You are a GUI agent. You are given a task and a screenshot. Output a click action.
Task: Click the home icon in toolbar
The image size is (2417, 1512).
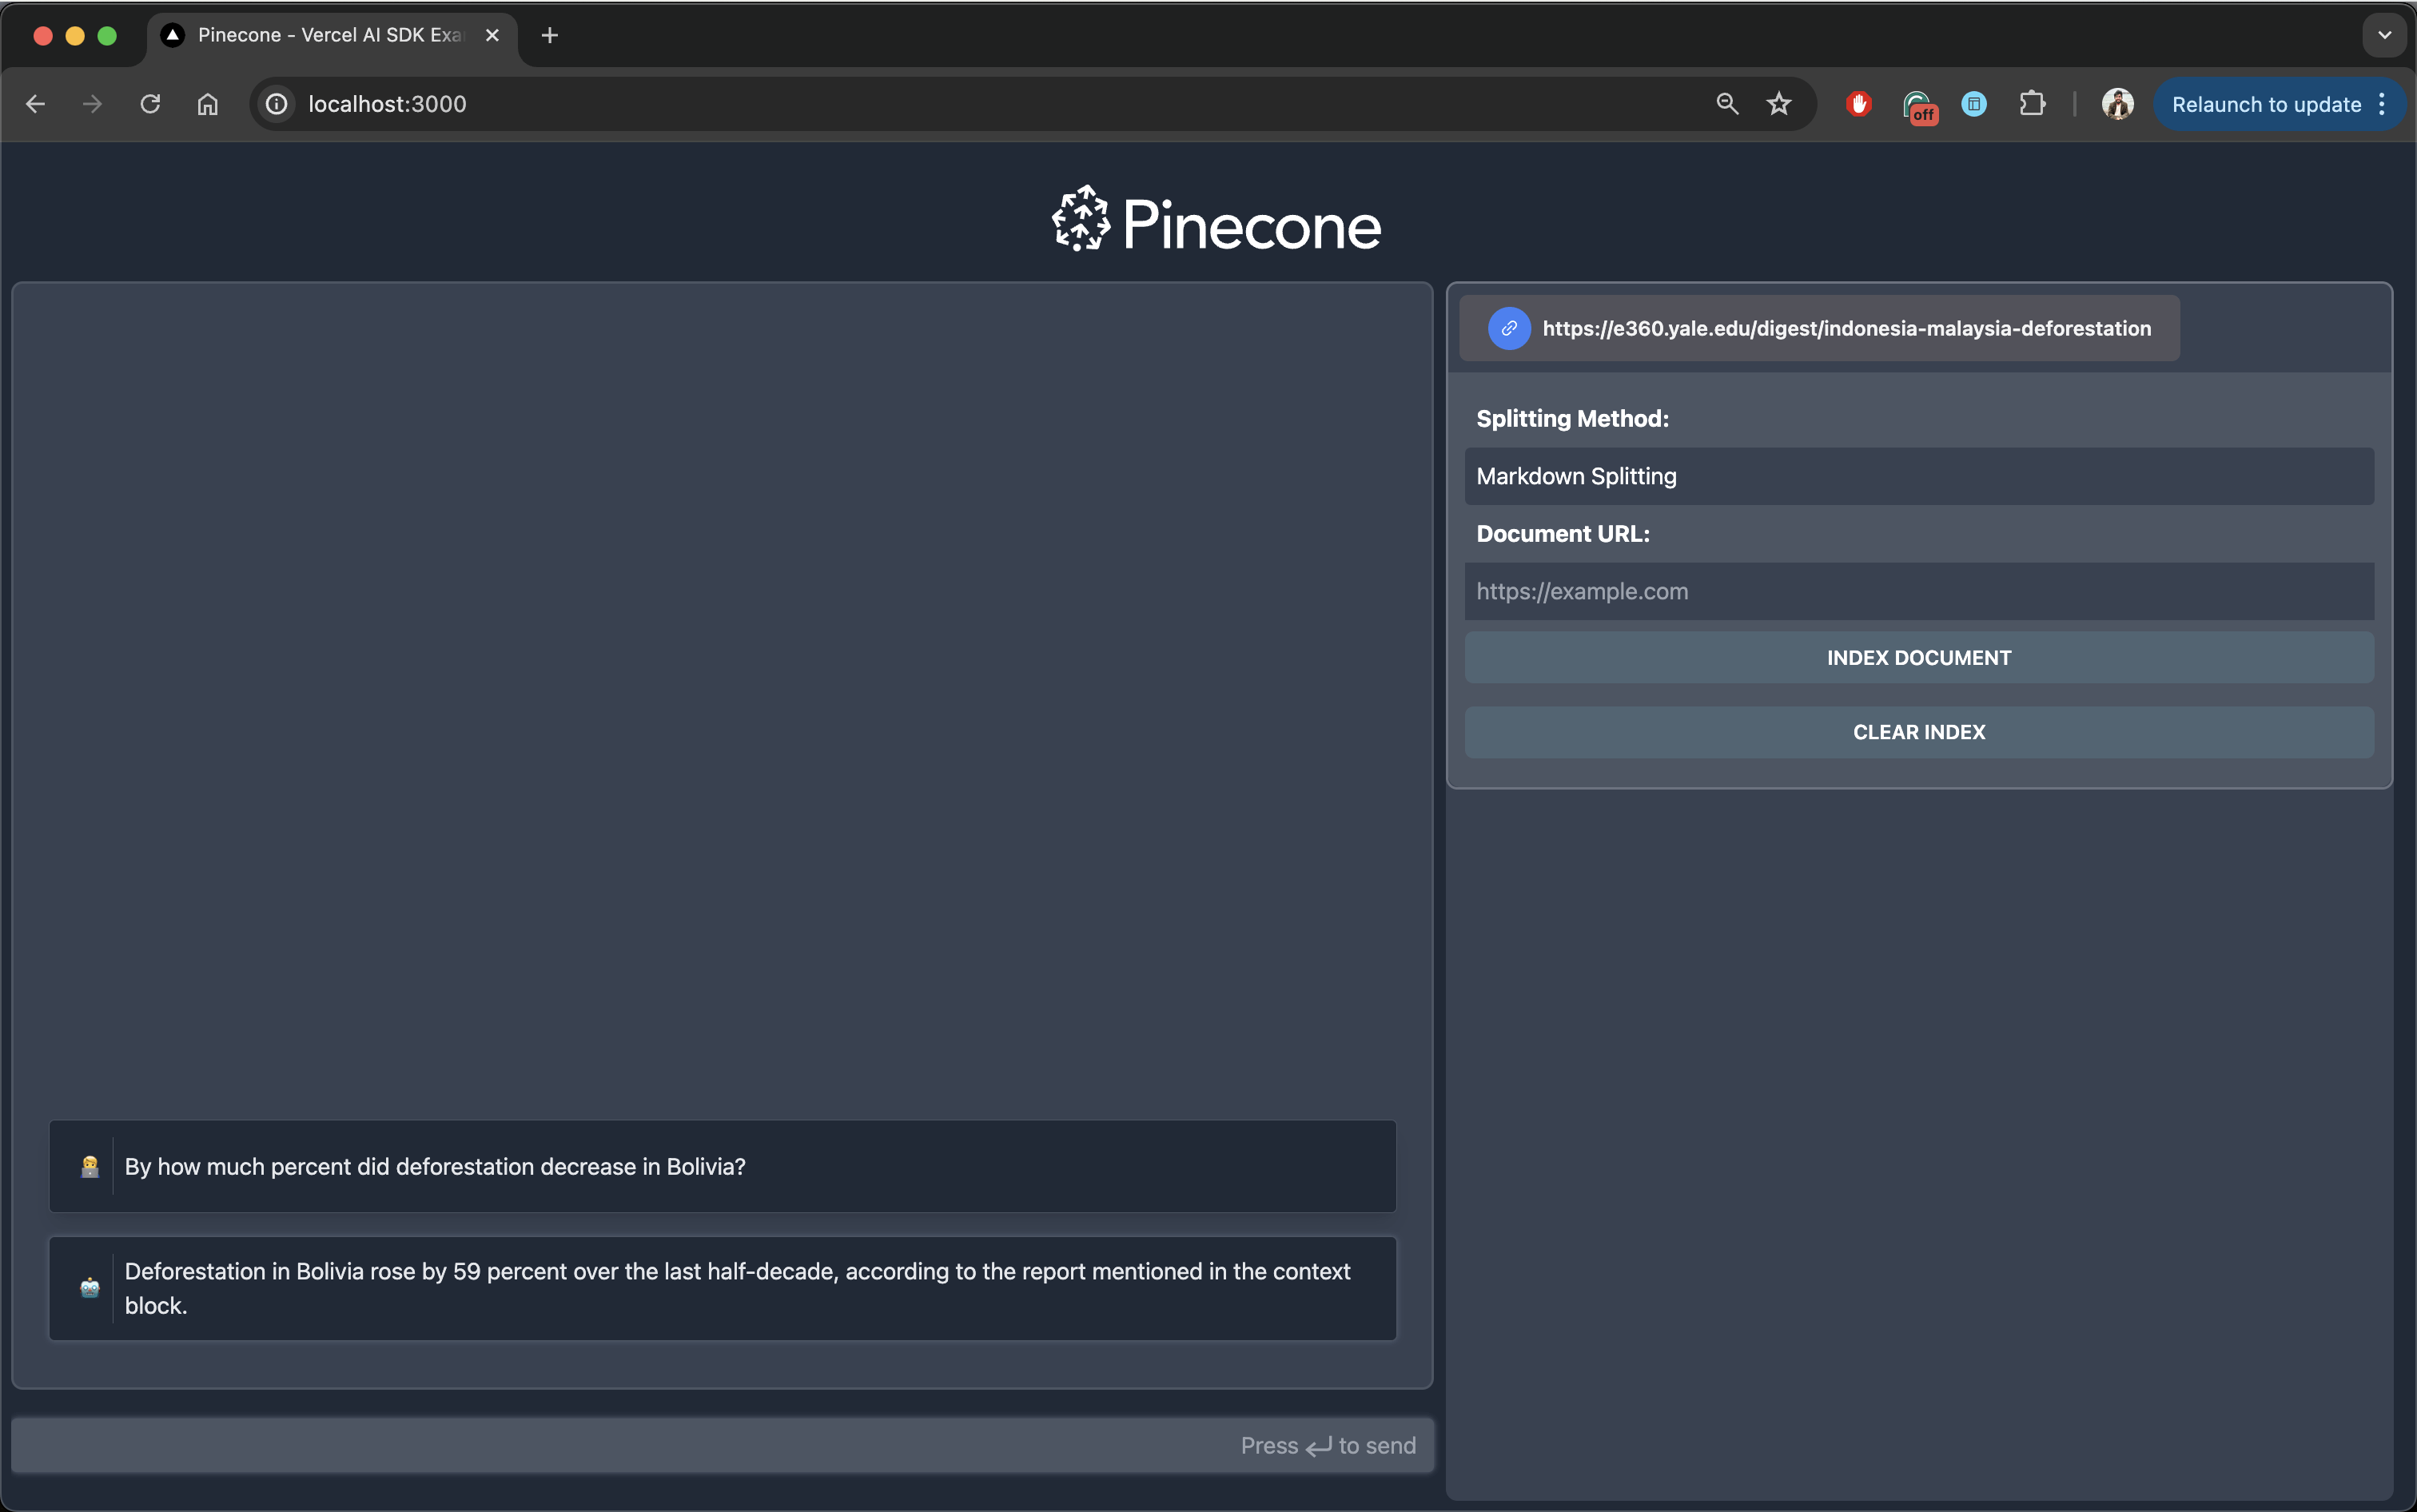pyautogui.click(x=207, y=104)
